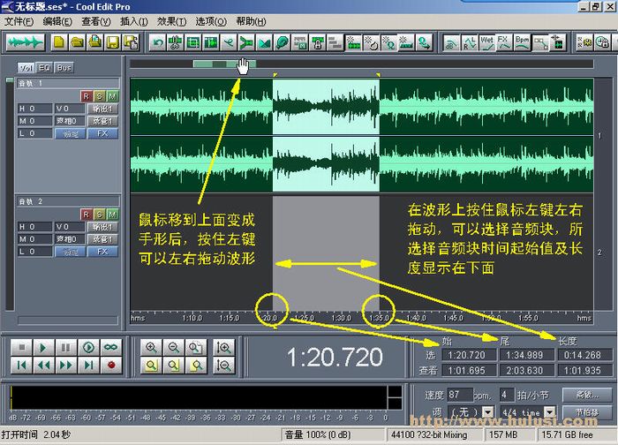Click the FX button on track 2
This screenshot has height=445, width=618.
coord(102,252)
